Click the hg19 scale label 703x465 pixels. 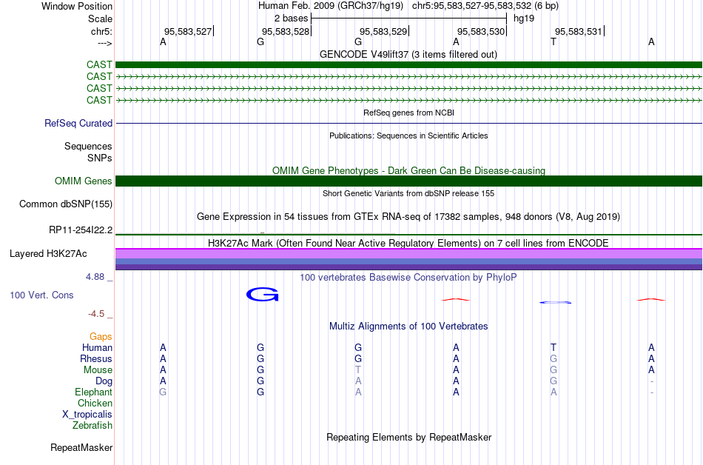click(x=524, y=19)
